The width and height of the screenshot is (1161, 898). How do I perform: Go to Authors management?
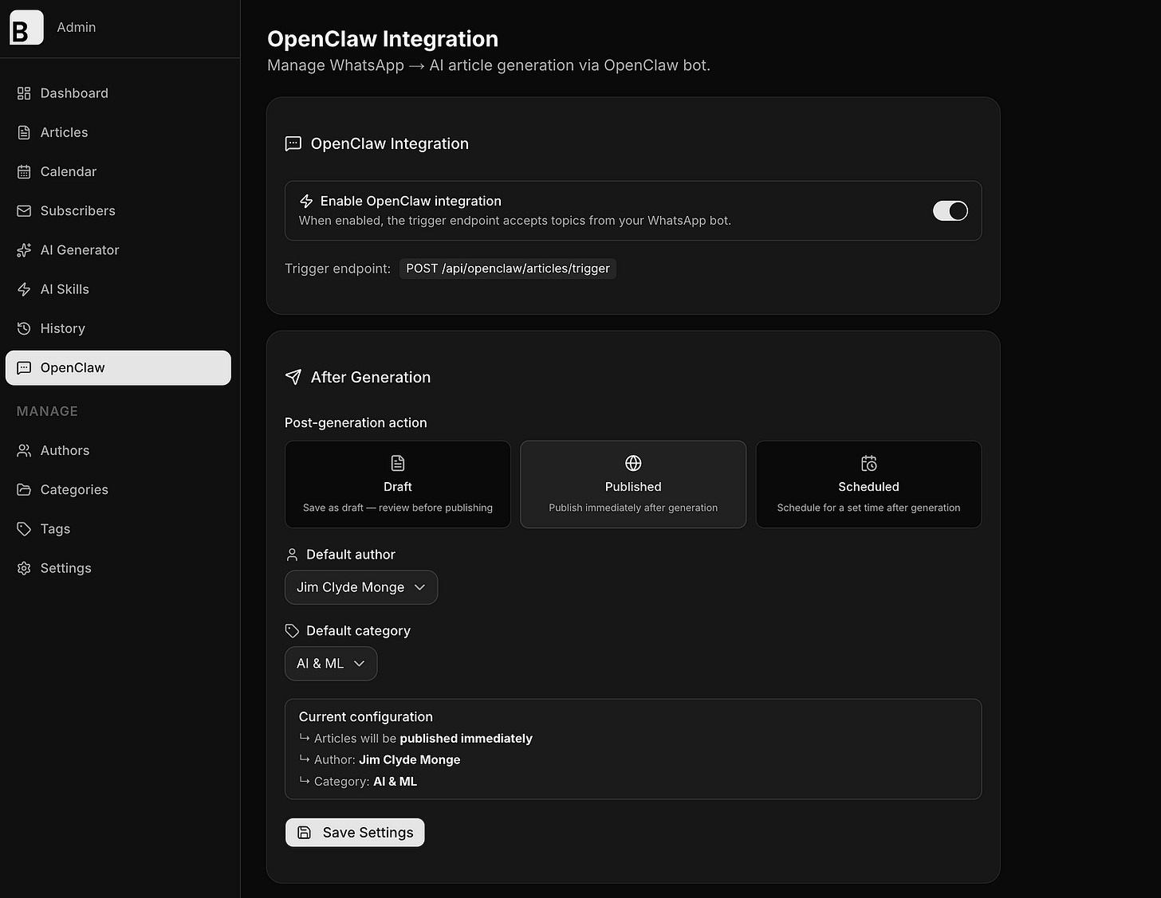[x=118, y=450]
